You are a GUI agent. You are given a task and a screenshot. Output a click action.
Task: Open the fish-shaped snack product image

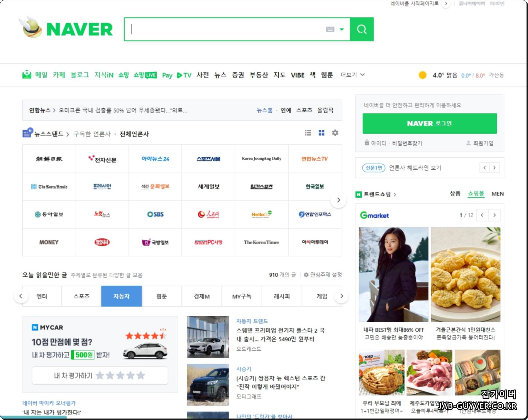pyautogui.click(x=466, y=274)
